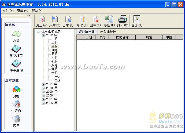Open the 帮助(H) menu
Viewport: 185px width, 133px height.
click(37, 11)
